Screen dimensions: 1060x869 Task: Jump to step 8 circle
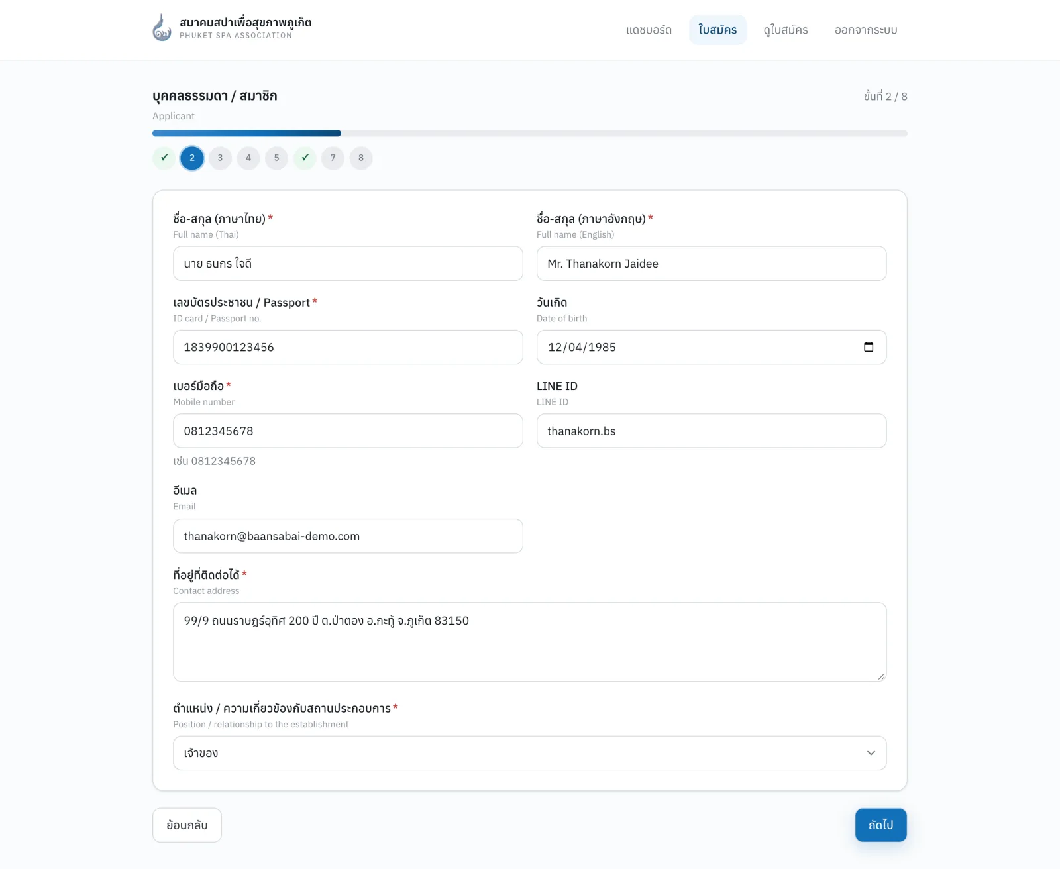coord(361,158)
